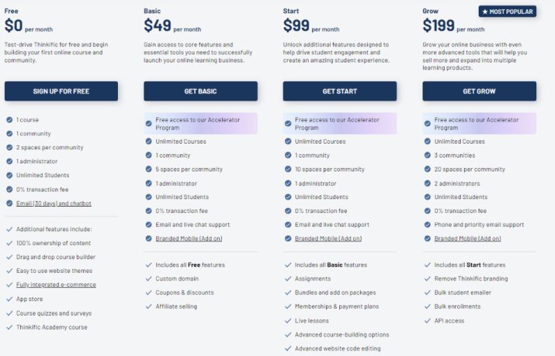Click the checkmark beside App store
Screen dimensions: 555x356
click(x=9, y=299)
